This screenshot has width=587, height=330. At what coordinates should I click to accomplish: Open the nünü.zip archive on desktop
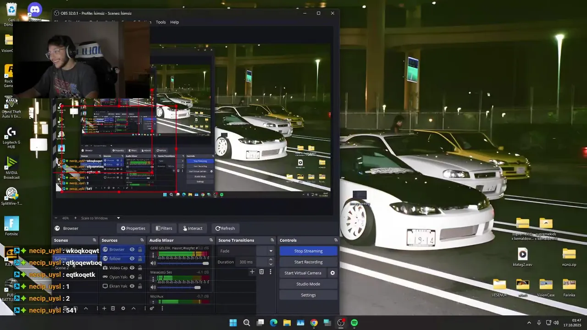coord(569,257)
